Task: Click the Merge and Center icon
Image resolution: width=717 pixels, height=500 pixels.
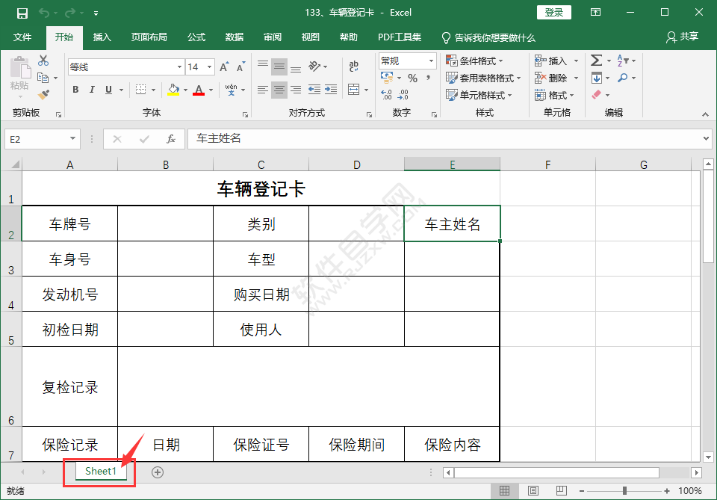Action: click(355, 90)
